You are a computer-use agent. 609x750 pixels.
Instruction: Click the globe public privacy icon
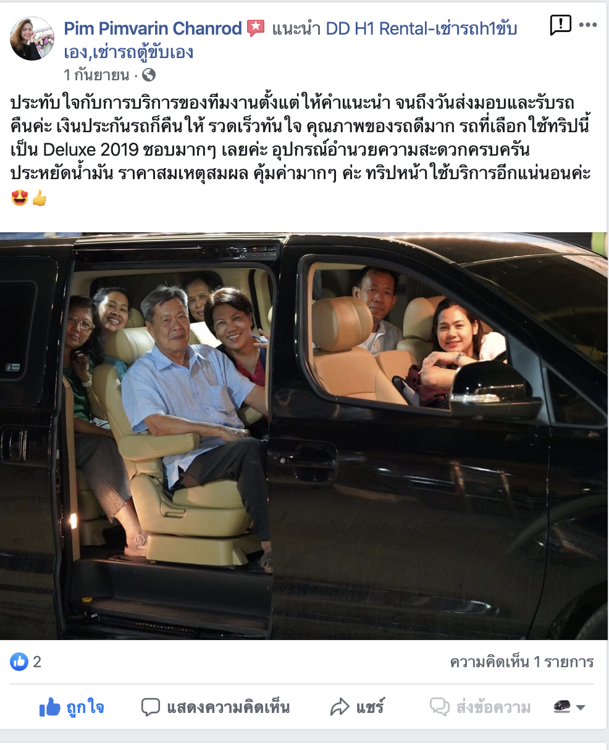coord(149,75)
